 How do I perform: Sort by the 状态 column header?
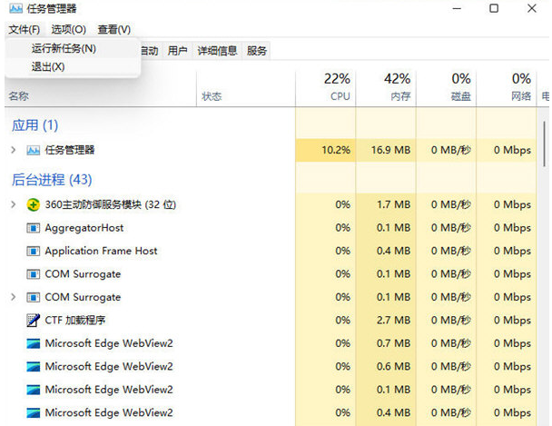pyautogui.click(x=246, y=89)
